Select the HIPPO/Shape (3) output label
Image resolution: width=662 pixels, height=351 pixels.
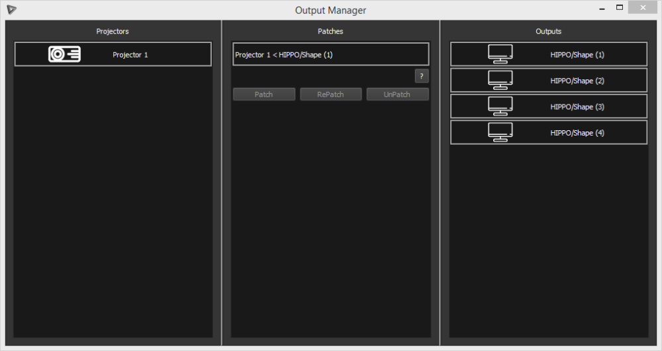point(577,107)
